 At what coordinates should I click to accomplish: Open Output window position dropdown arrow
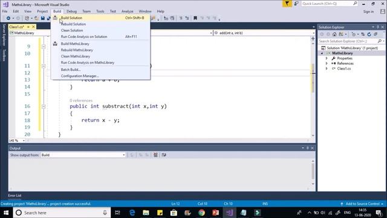(x=303, y=148)
